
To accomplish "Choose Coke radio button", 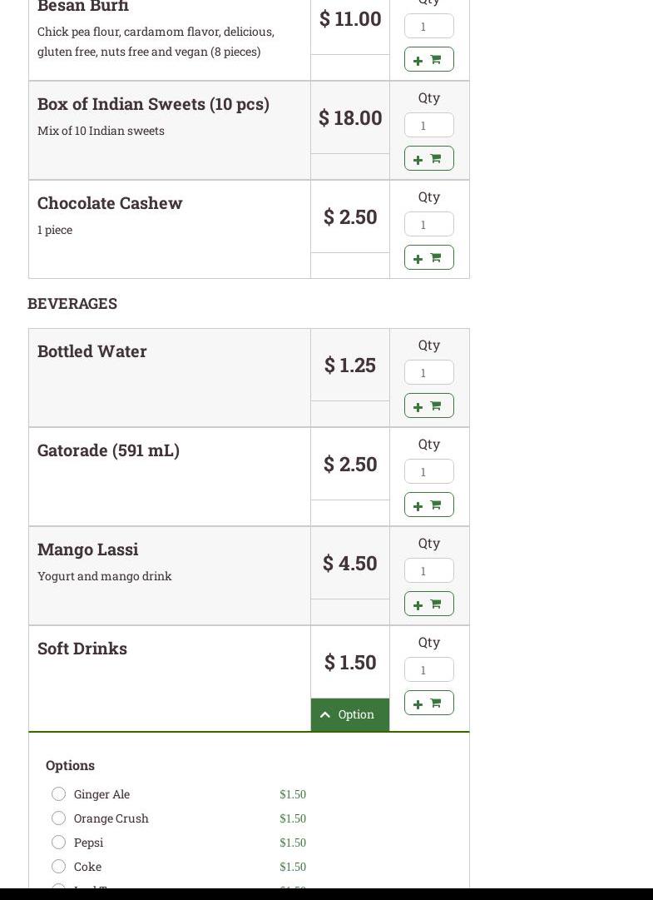I will 58,867.
